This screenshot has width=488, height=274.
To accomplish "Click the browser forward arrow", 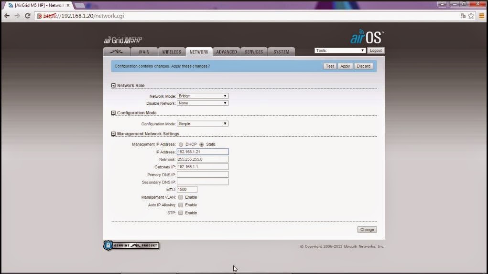I will click(x=17, y=16).
